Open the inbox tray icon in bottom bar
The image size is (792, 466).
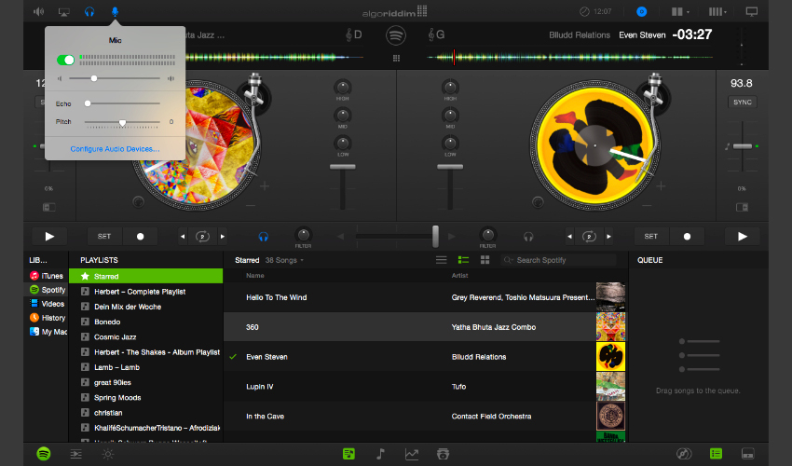[443, 454]
